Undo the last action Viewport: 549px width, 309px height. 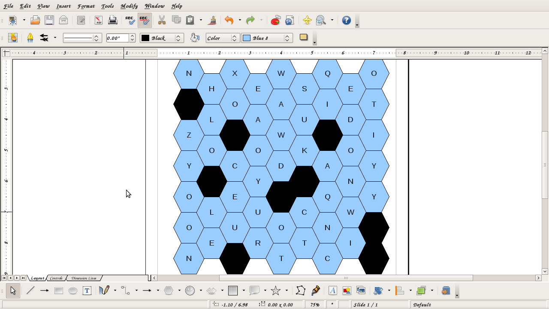pyautogui.click(x=229, y=20)
